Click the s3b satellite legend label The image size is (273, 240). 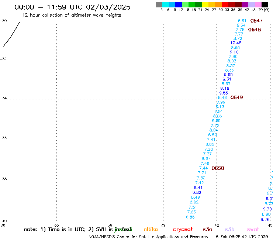point(229,229)
